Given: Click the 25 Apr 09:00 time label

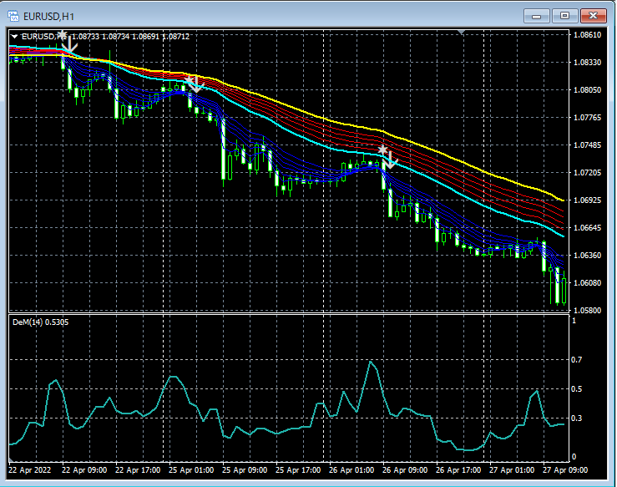Looking at the screenshot, I should pyautogui.click(x=245, y=470).
